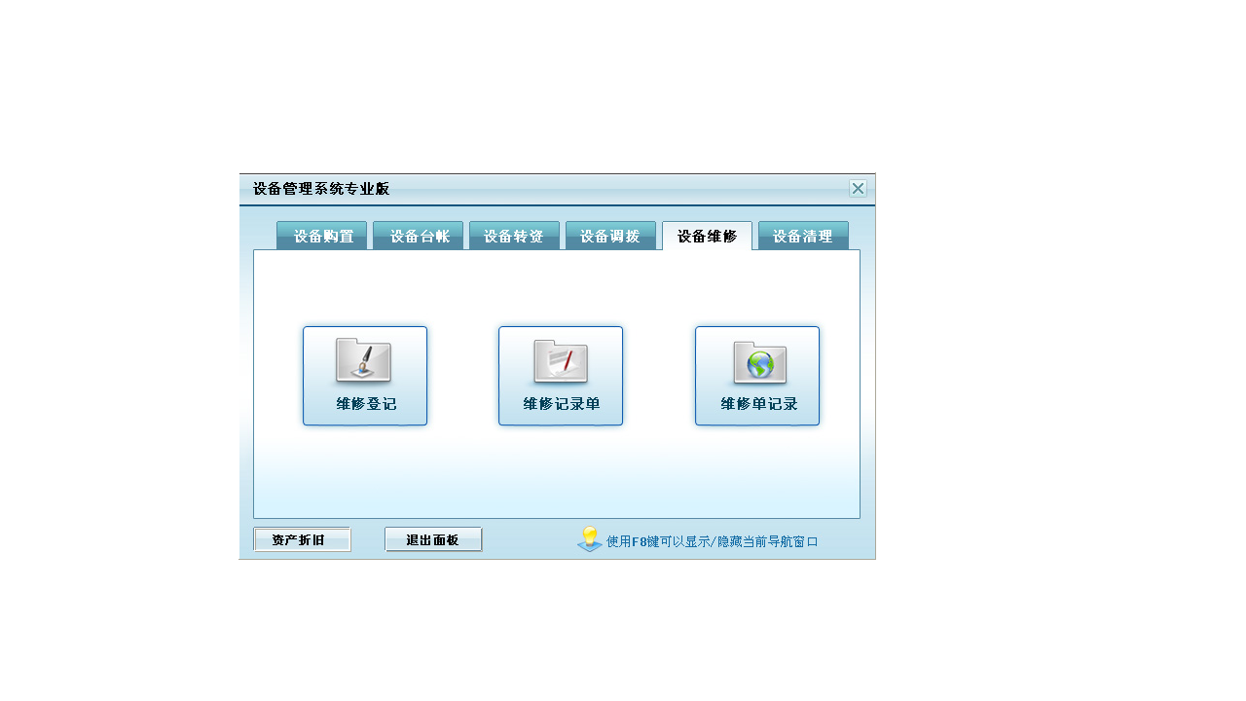The height and width of the screenshot is (701, 1246).
Task: Switch to the 设备清理 tab
Action: (803, 235)
